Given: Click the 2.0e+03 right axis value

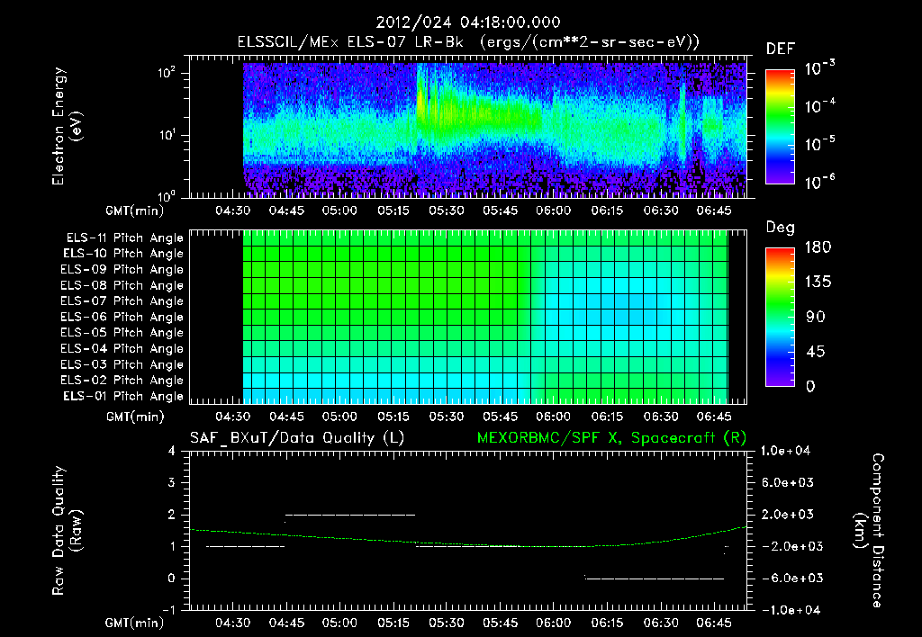Looking at the screenshot, I should pos(787,514).
